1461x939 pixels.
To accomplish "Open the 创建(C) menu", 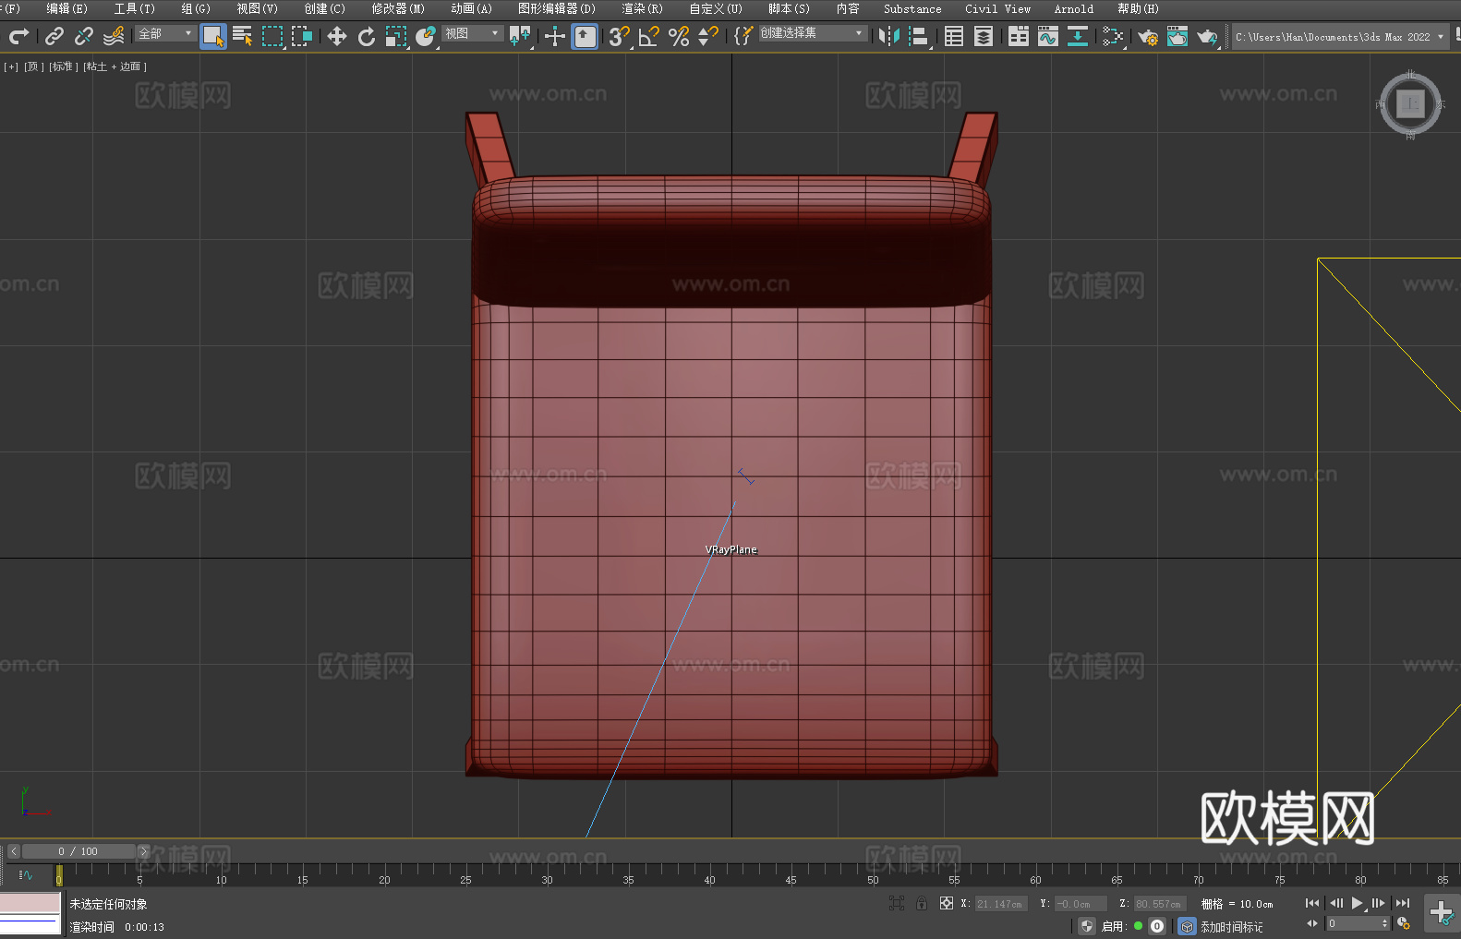I will (324, 8).
